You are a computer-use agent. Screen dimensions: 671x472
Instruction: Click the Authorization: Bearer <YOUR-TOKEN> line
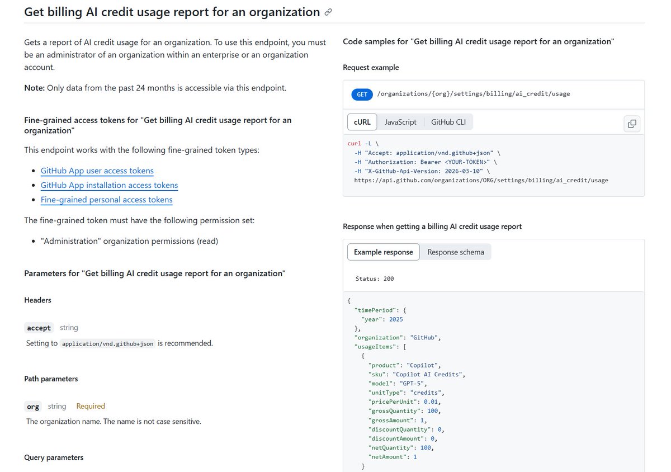[x=427, y=162]
